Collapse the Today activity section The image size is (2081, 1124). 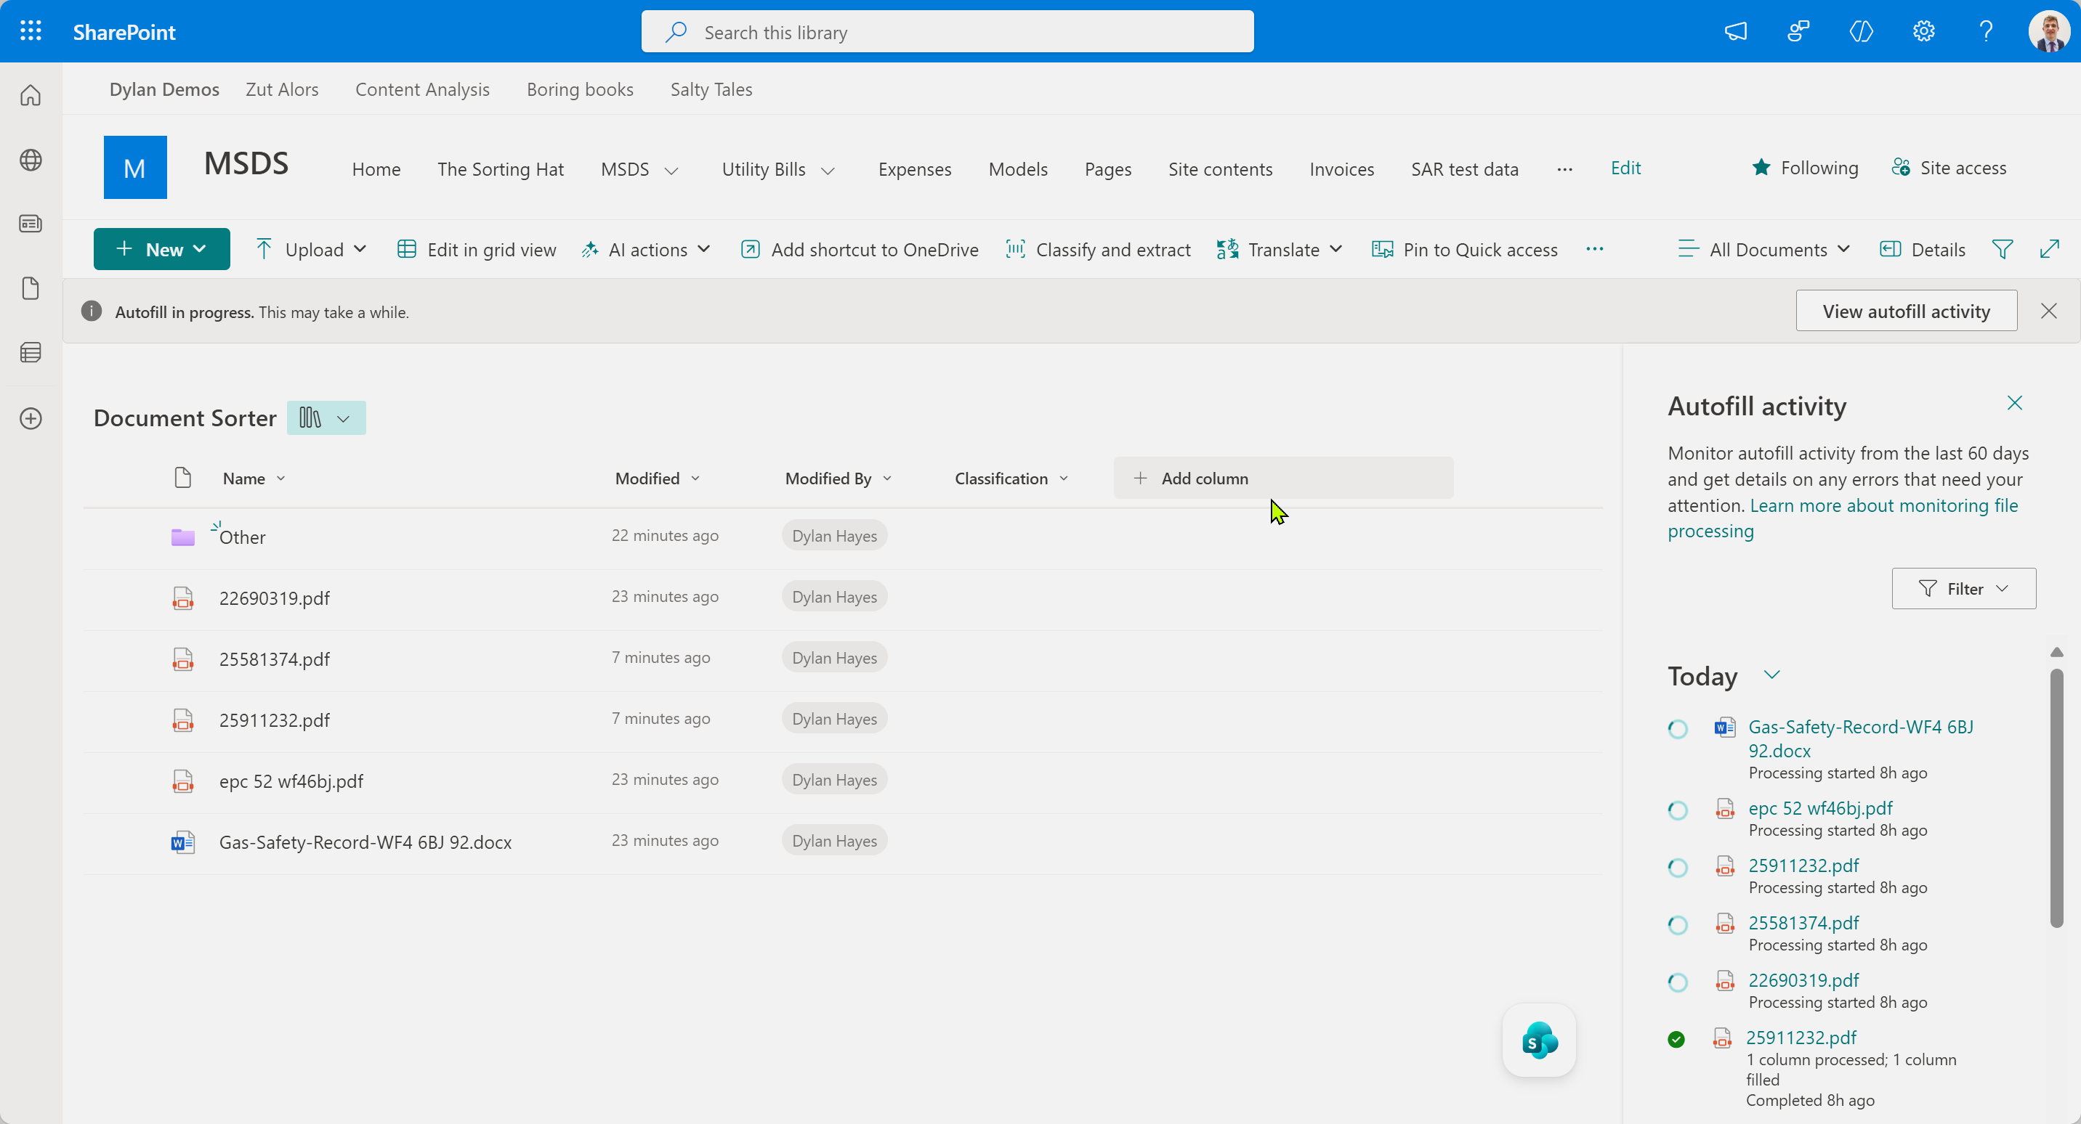point(1771,675)
